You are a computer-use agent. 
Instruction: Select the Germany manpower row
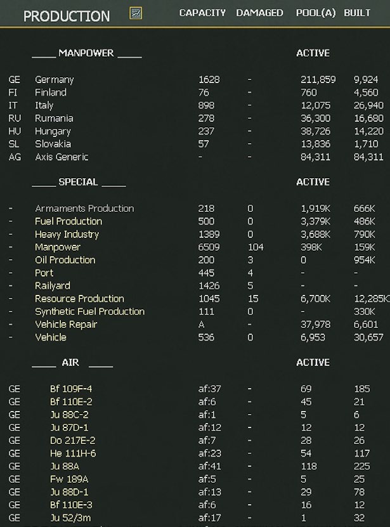pyautogui.click(x=54, y=80)
